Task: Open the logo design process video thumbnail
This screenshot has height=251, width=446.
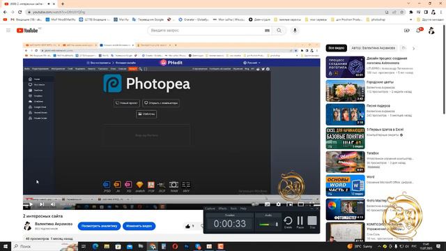Action: (x=345, y=67)
